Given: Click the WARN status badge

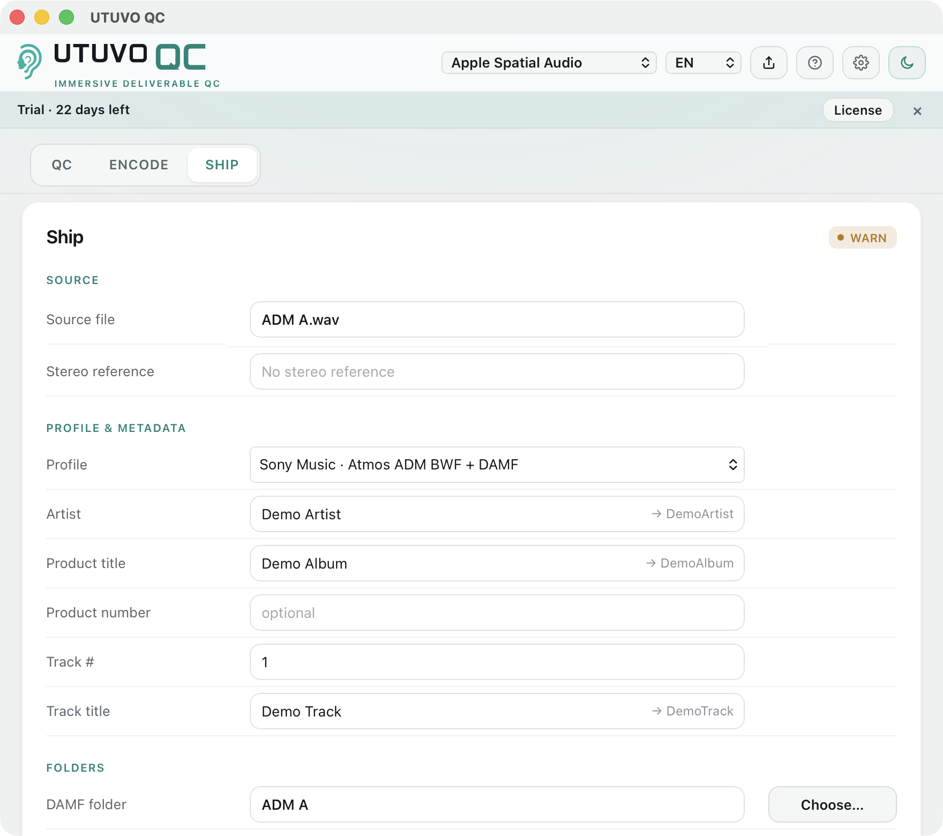Looking at the screenshot, I should 863,237.
